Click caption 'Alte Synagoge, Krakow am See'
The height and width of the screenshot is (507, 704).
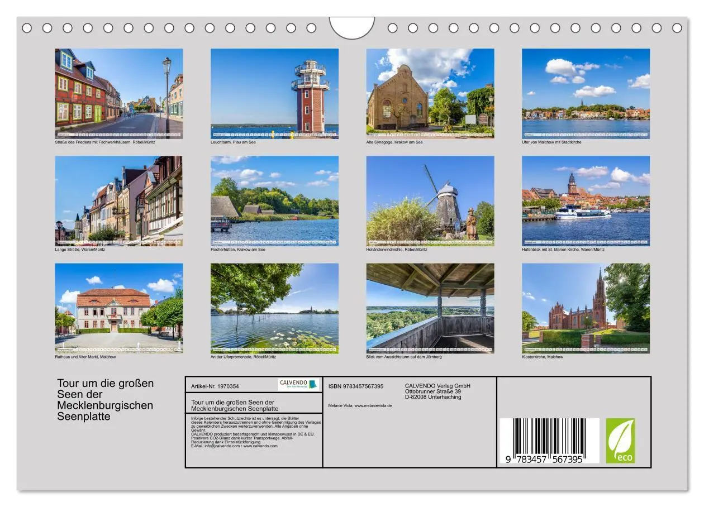point(394,142)
